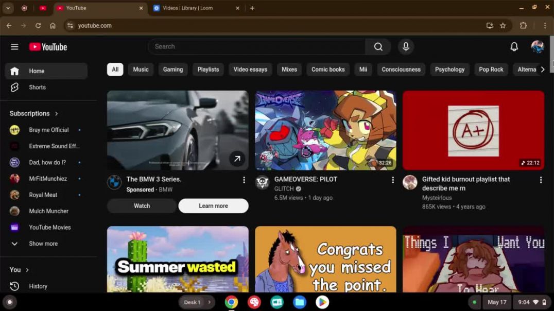
Task: Open options menu for GAMEOVERSE: PILOT
Action: tap(392, 180)
